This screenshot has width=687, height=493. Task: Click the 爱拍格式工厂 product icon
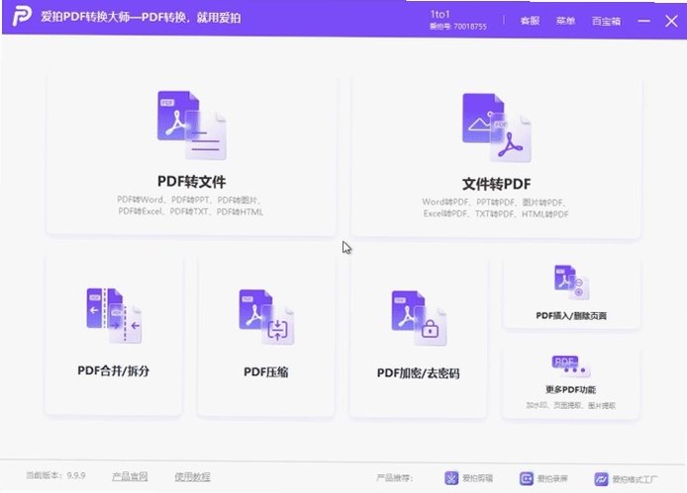601,479
